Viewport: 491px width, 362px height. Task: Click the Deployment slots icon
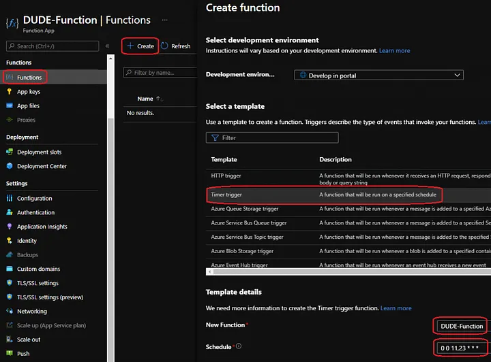(x=10, y=152)
